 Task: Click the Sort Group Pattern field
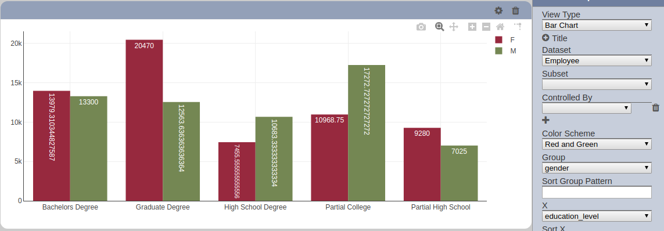597,192
